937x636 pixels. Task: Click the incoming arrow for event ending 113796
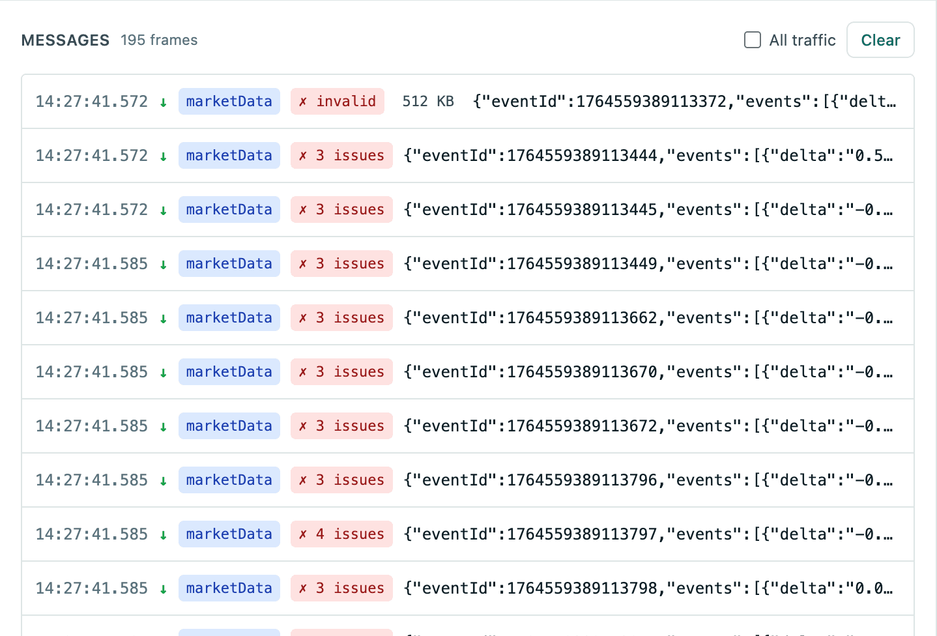pos(164,480)
